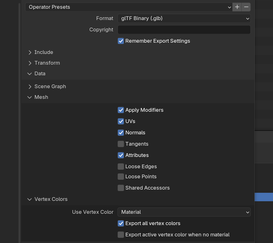Uncheck Remember Export Settings
The width and height of the screenshot is (273, 243).
121,41
